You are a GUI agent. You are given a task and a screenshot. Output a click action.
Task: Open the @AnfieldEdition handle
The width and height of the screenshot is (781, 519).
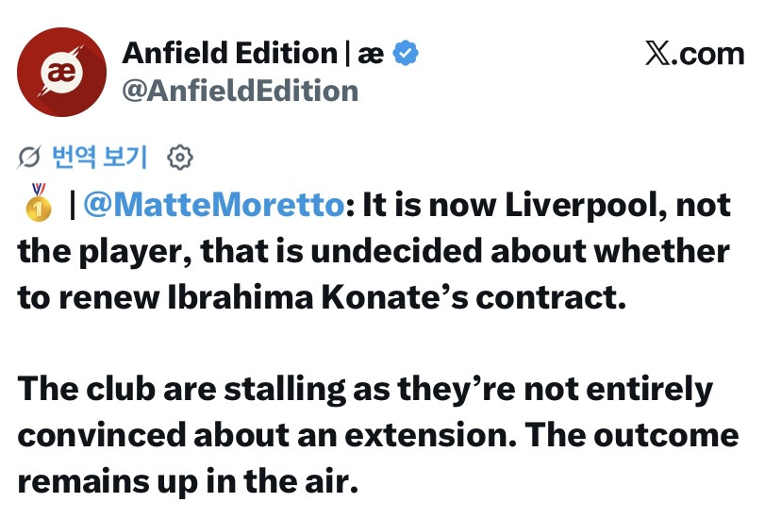coord(241,92)
